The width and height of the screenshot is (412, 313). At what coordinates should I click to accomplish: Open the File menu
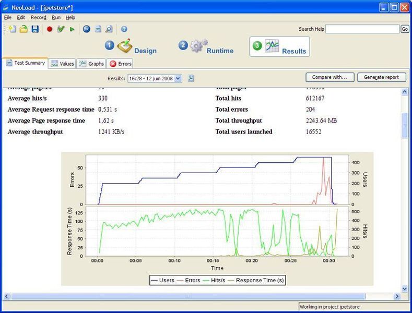(8, 18)
